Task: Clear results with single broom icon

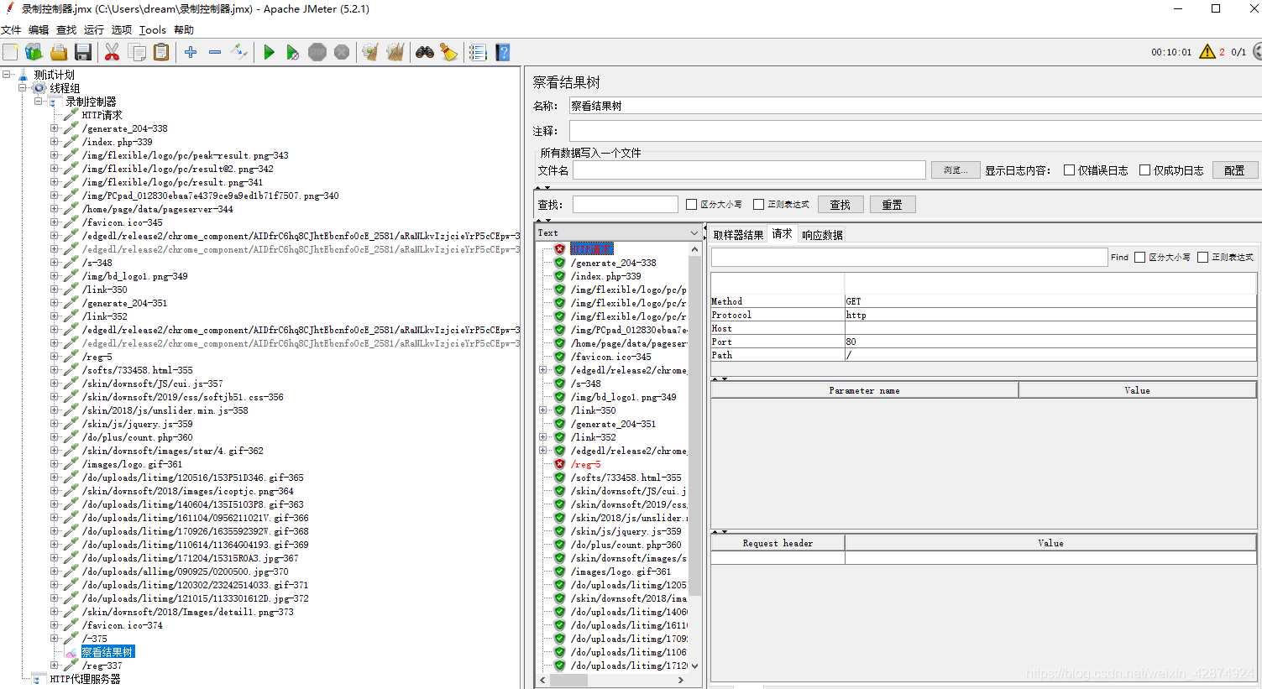Action: pyautogui.click(x=370, y=52)
